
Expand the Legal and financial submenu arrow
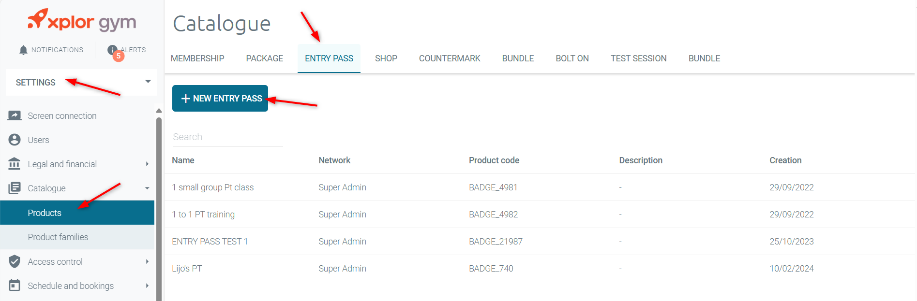(x=147, y=164)
